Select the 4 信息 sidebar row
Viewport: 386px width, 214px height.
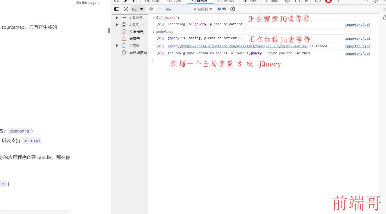tap(130, 46)
